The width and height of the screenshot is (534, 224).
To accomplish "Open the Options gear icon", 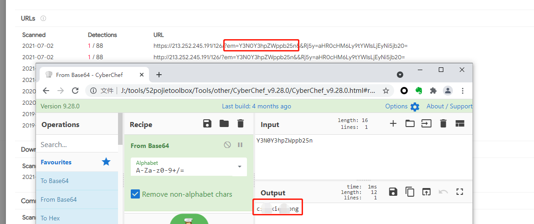I will click(x=415, y=107).
